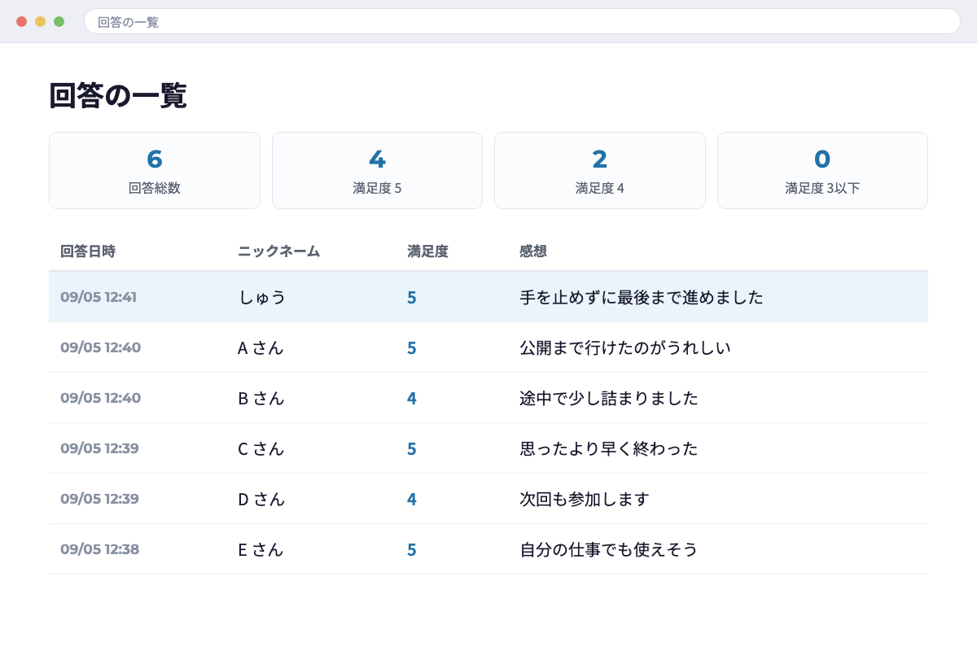This screenshot has height=651, width=977.
Task: Click the timestamp in B さん's row
Action: [101, 398]
